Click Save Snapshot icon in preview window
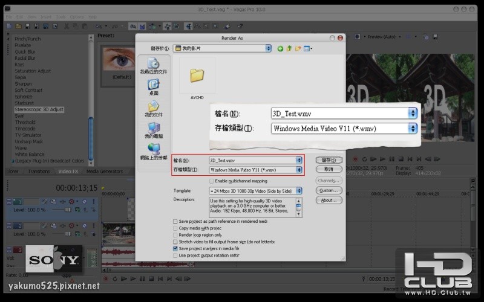 (x=435, y=37)
